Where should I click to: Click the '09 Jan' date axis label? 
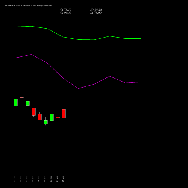(x=39, y=179)
